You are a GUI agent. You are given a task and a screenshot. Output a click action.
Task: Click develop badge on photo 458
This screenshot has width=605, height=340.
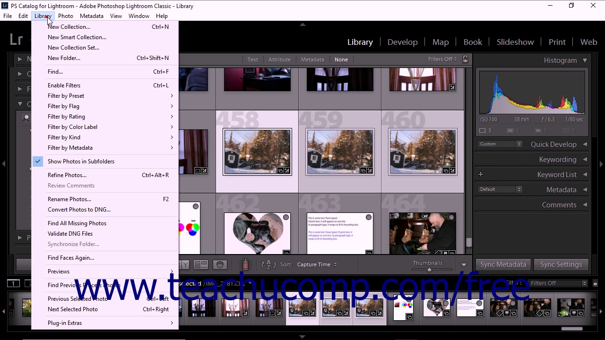pos(287,170)
